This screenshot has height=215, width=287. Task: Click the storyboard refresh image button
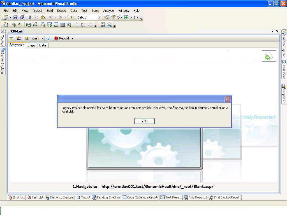(269, 56)
